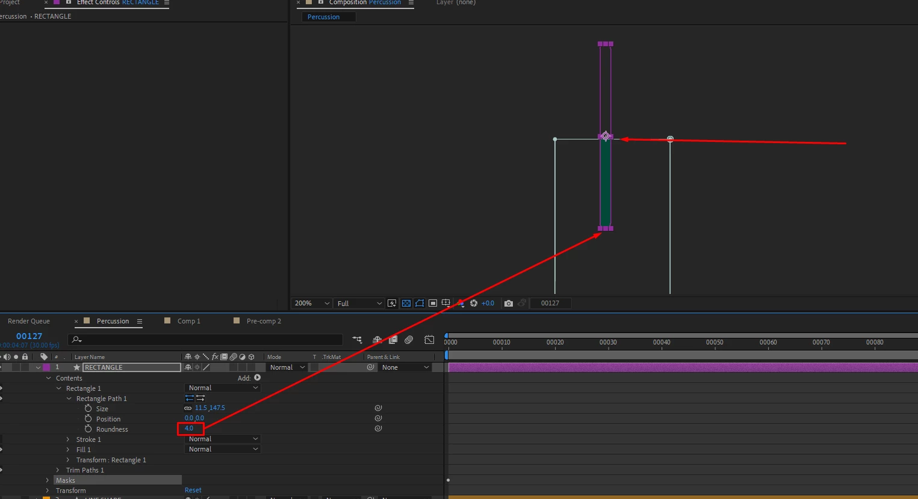
Task: Open the 200% magnification dropdown
Action: pyautogui.click(x=311, y=304)
